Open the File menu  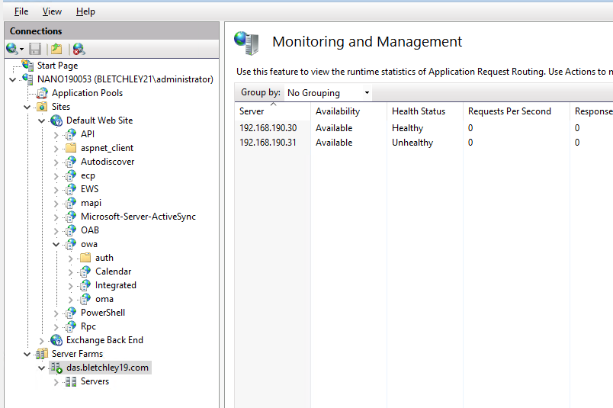pyautogui.click(x=21, y=11)
